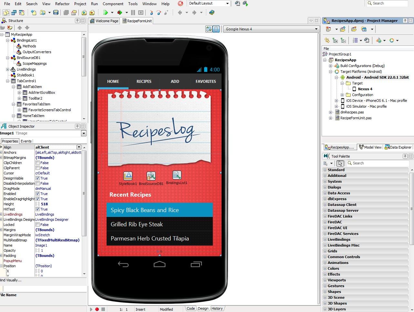Viewport: 414px width, 312px height.
Task: Toggle the HitTest checkbox
Action: click(37, 209)
